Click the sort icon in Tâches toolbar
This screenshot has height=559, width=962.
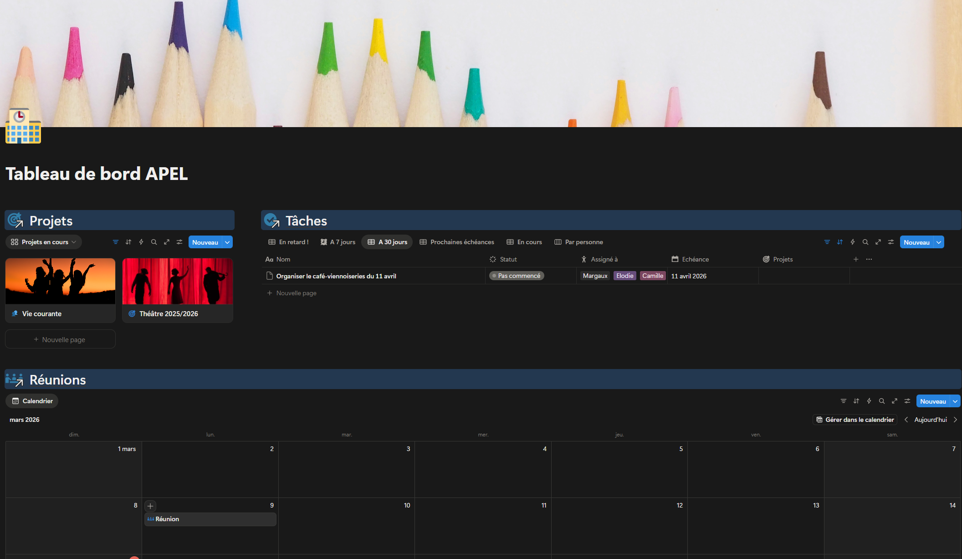pos(840,242)
